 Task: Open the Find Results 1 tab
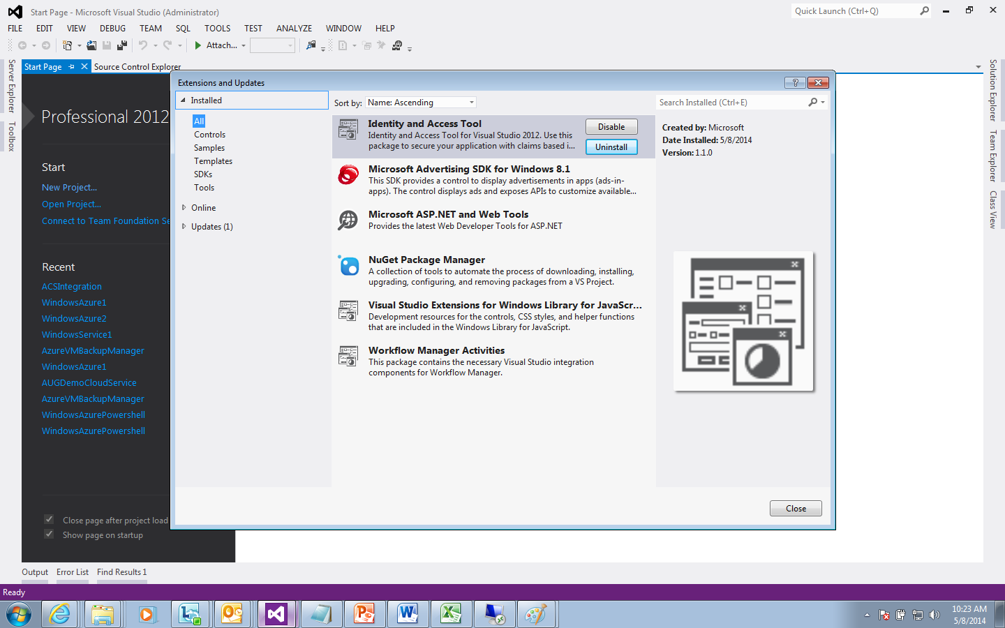122,572
